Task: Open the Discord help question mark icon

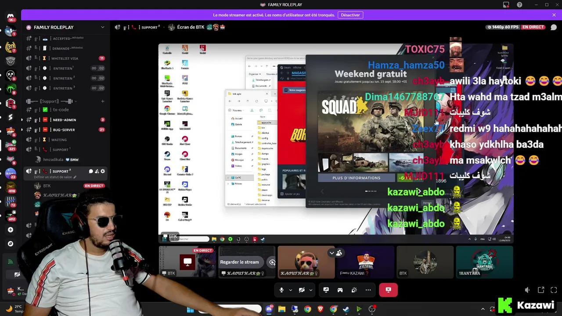Action: point(519,5)
